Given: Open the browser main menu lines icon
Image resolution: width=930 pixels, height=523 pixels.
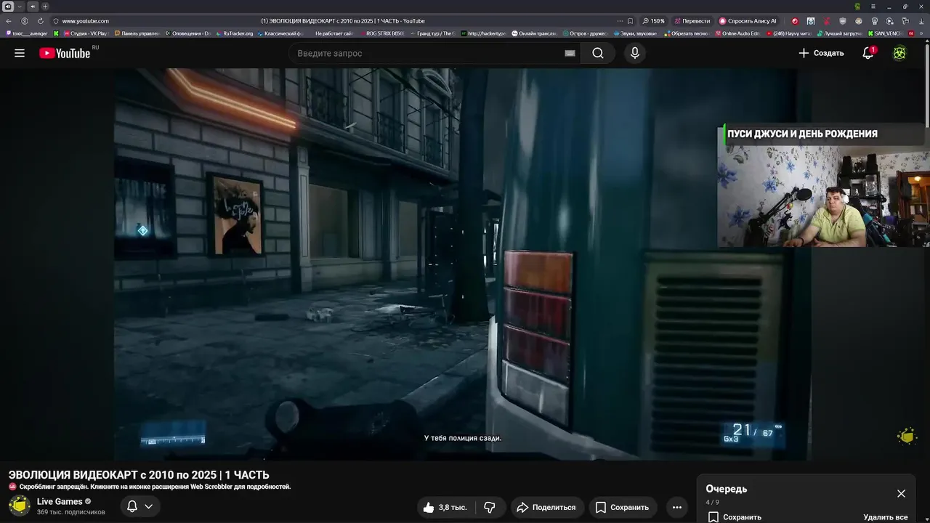Looking at the screenshot, I should pyautogui.click(x=874, y=7).
